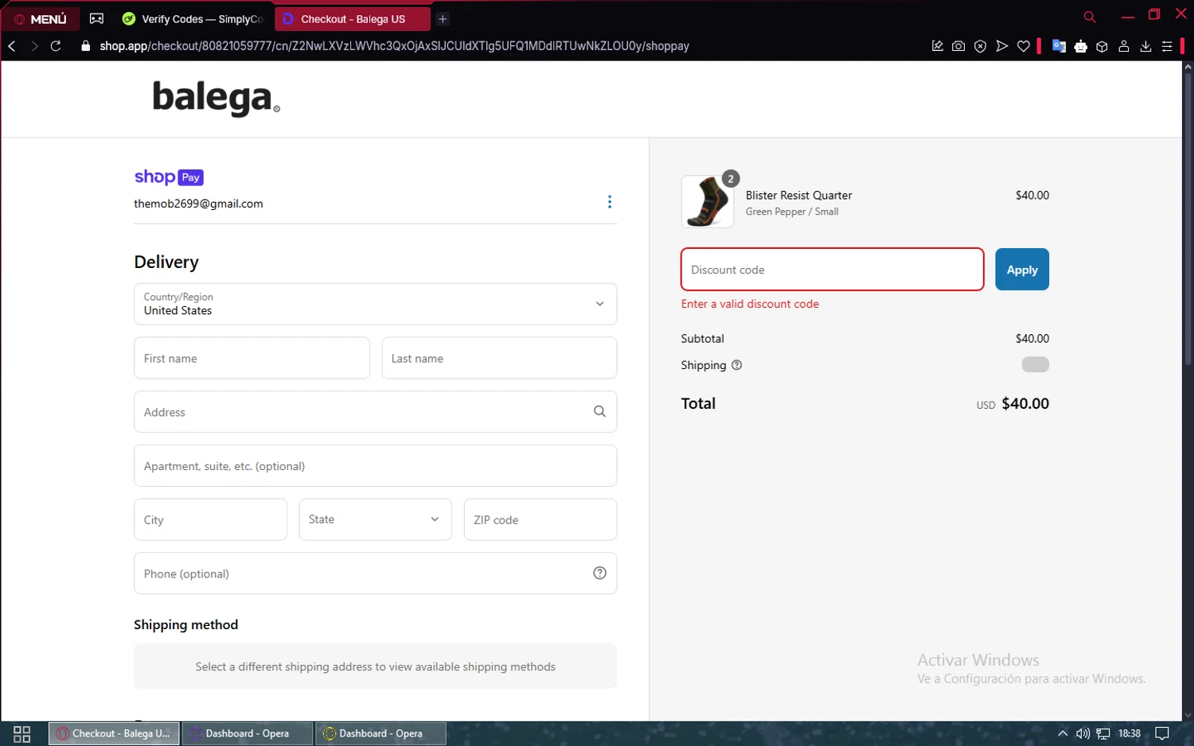The image size is (1194, 746).
Task: Open the Windows notification center icon
Action: 1162,733
